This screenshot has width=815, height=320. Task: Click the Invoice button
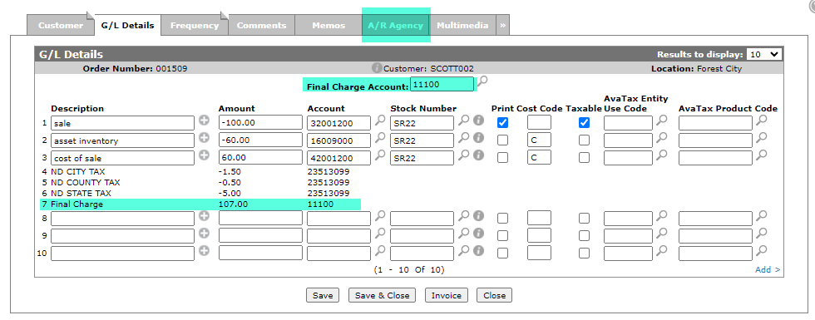[x=447, y=295]
